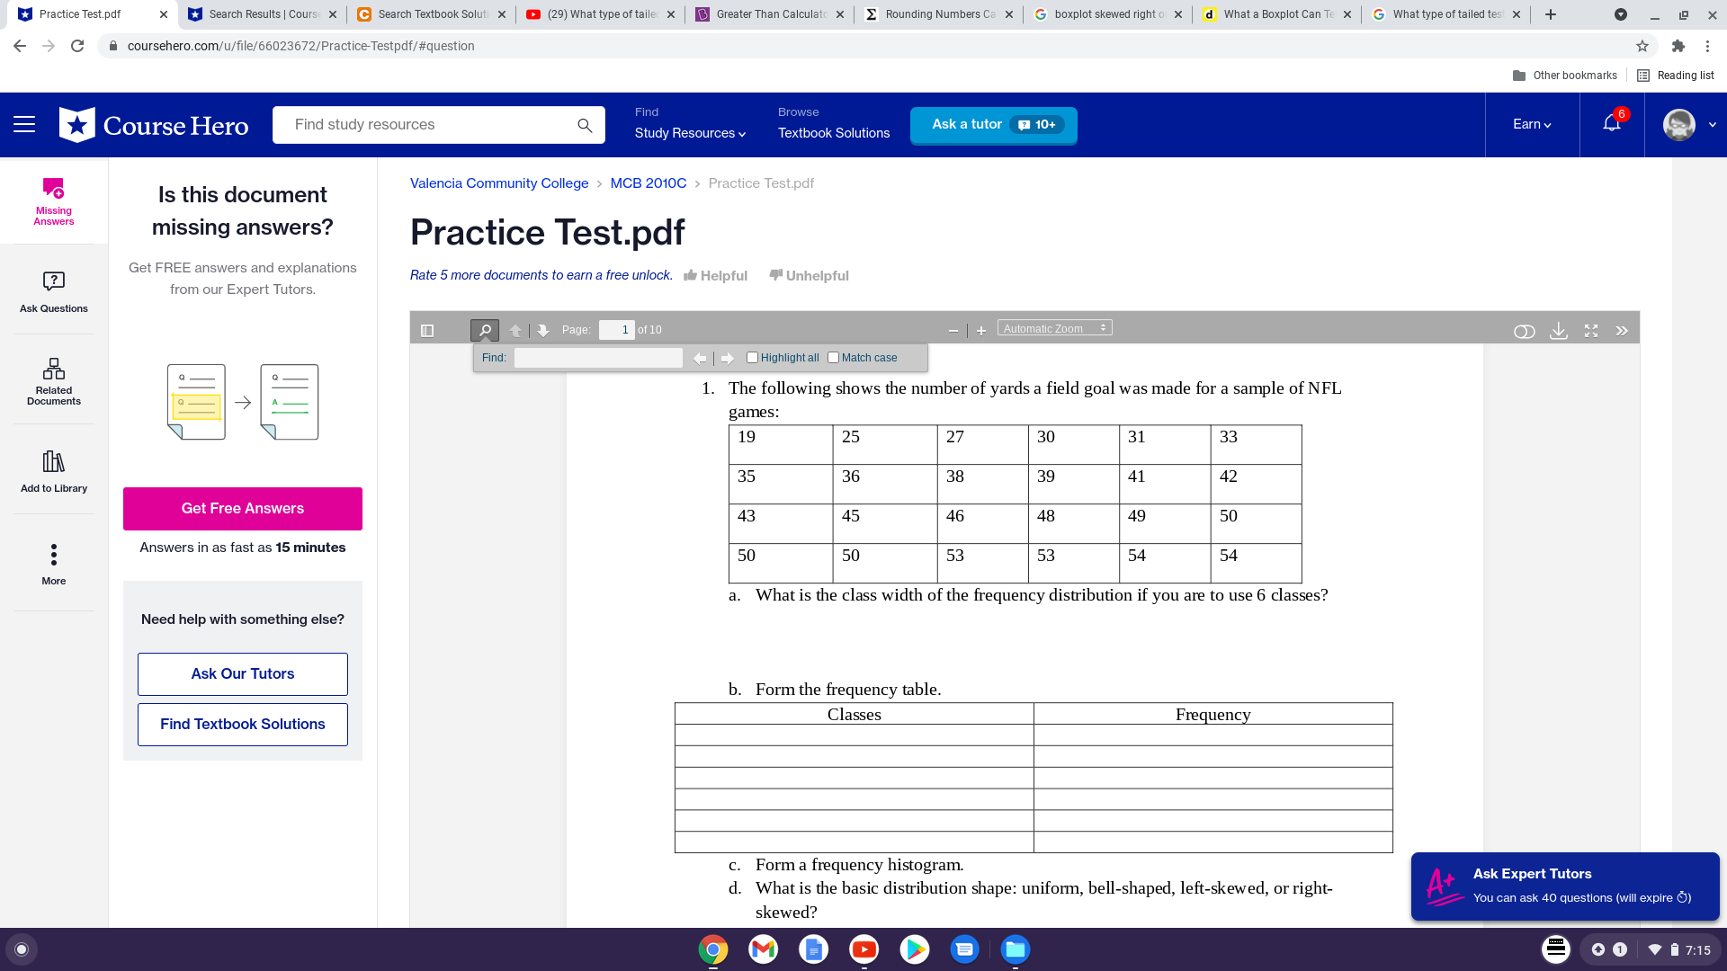The image size is (1727, 971).
Task: Download the Practice Test PDF
Action: (1559, 331)
